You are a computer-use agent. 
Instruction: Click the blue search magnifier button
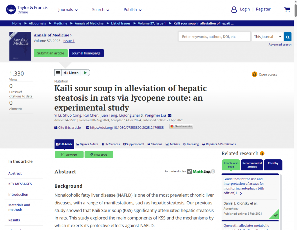[287, 37]
